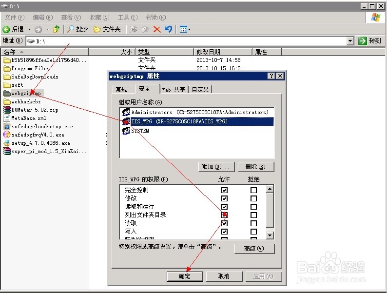
Task: Open the Views button dropdown arrow
Action: 190,30
